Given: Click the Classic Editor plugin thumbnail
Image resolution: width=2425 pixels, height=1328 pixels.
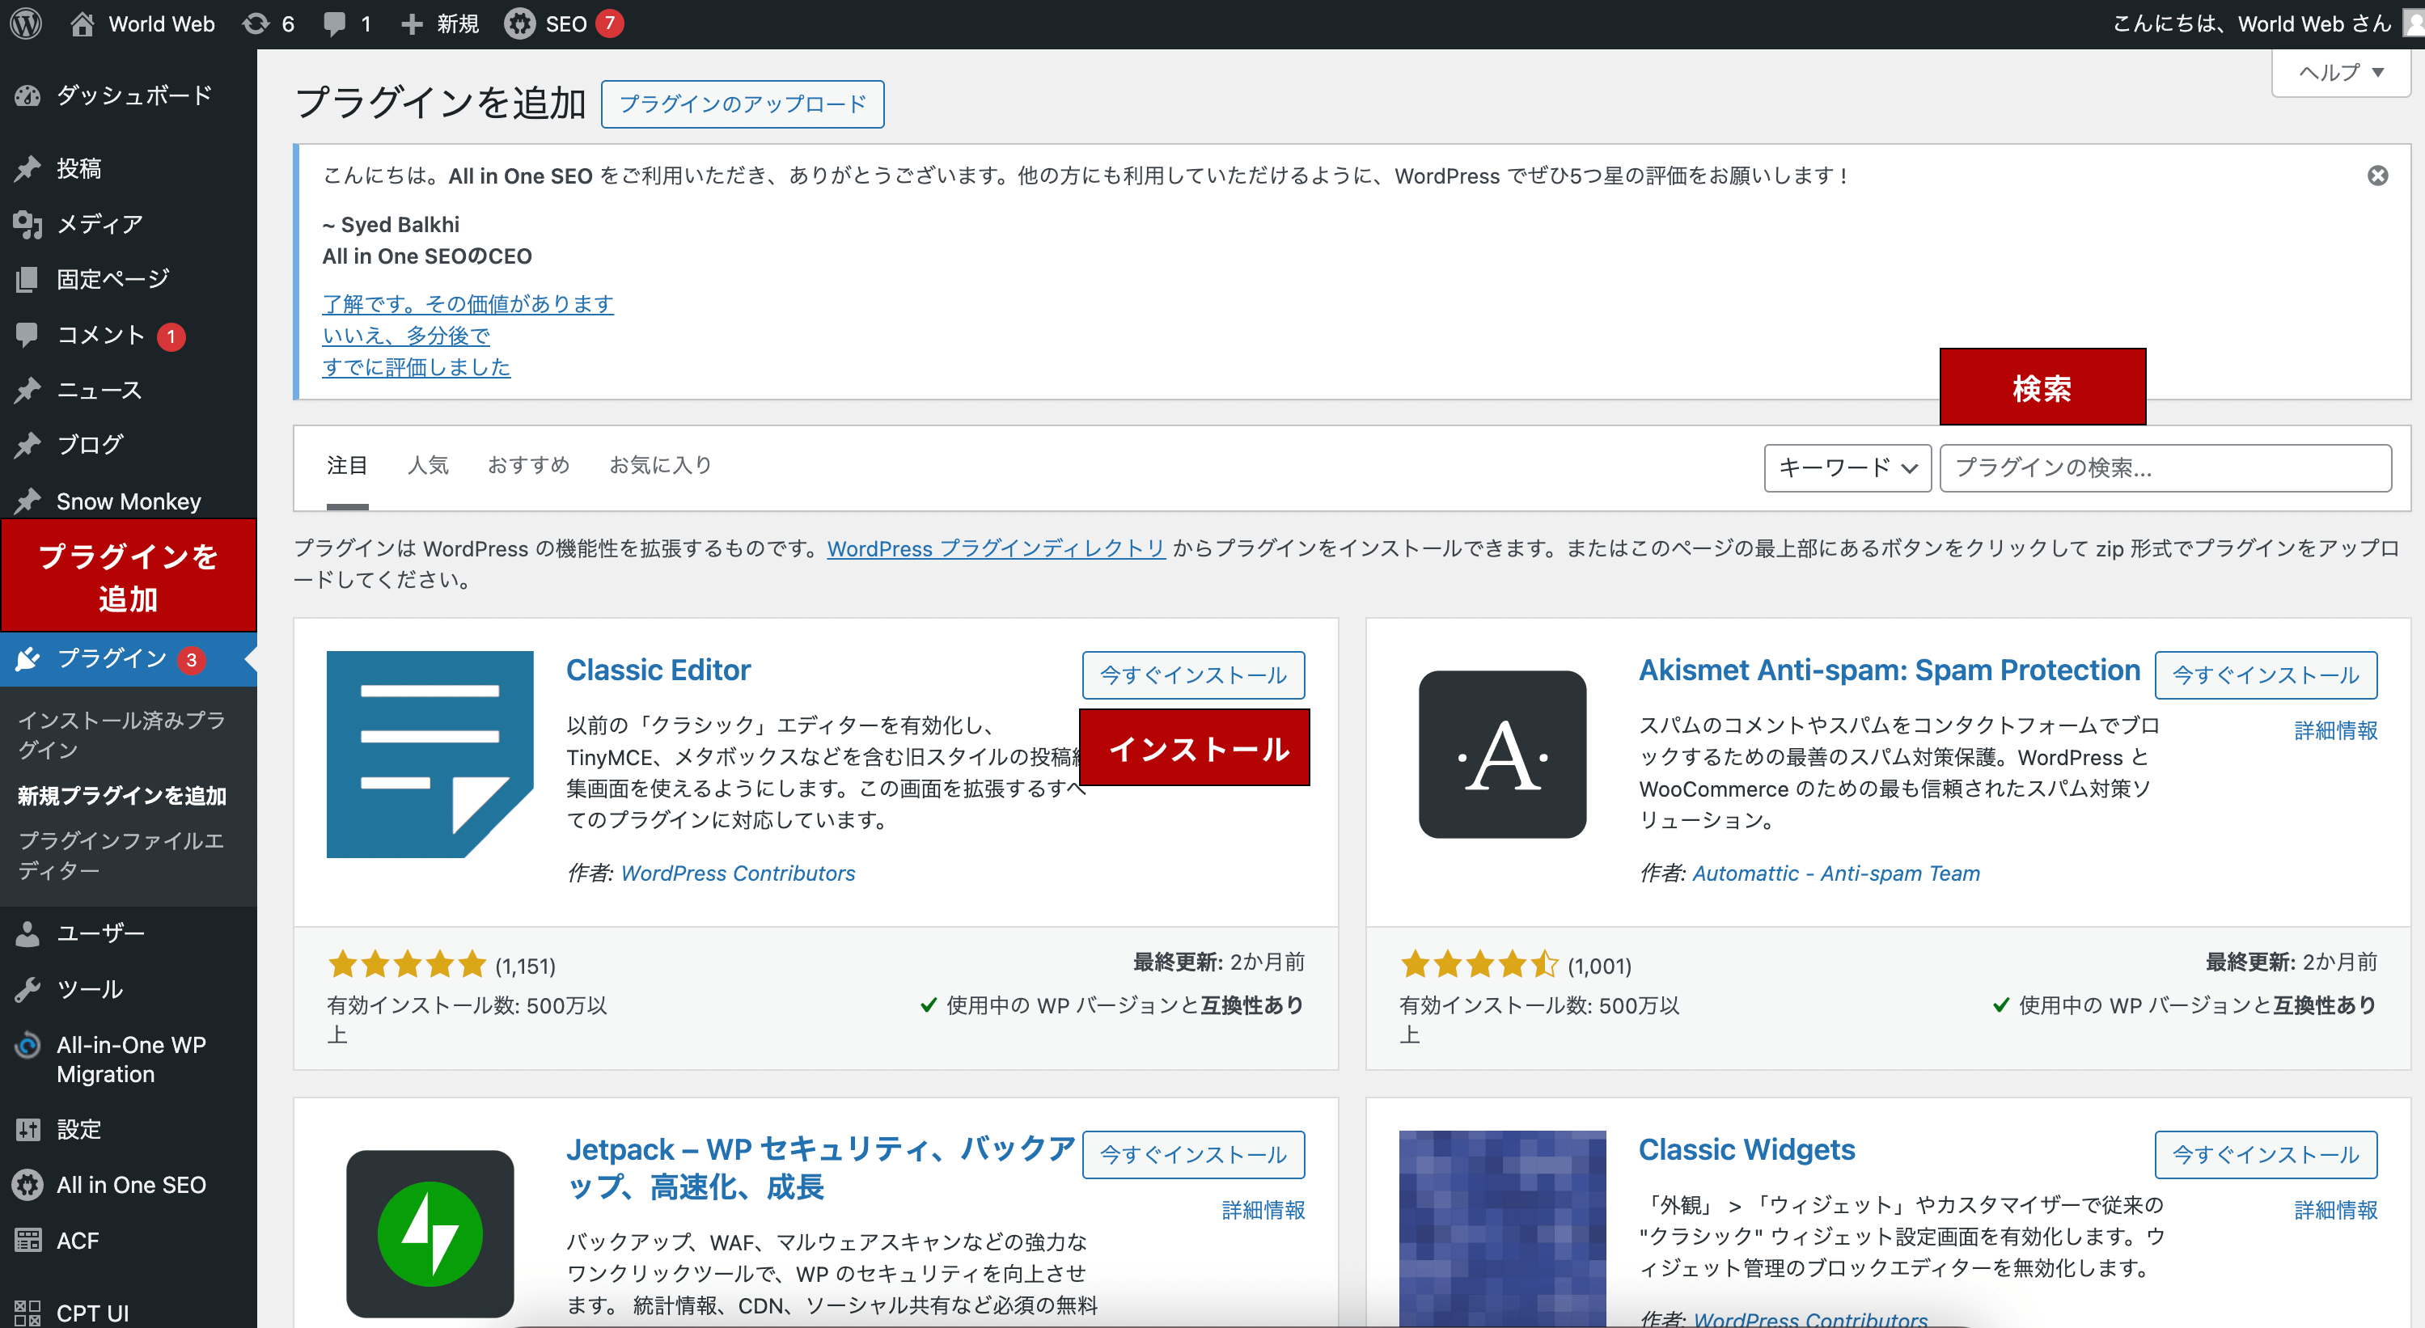Looking at the screenshot, I should 430,754.
